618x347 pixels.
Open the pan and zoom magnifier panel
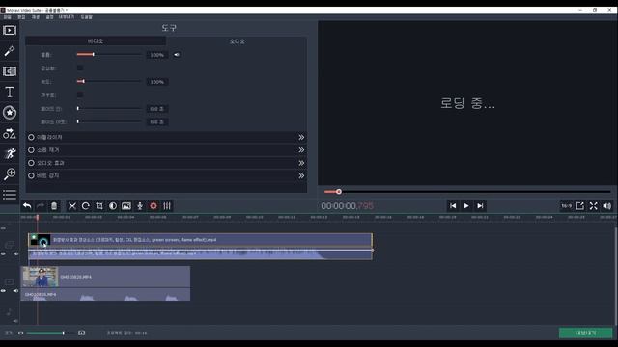pos(10,173)
